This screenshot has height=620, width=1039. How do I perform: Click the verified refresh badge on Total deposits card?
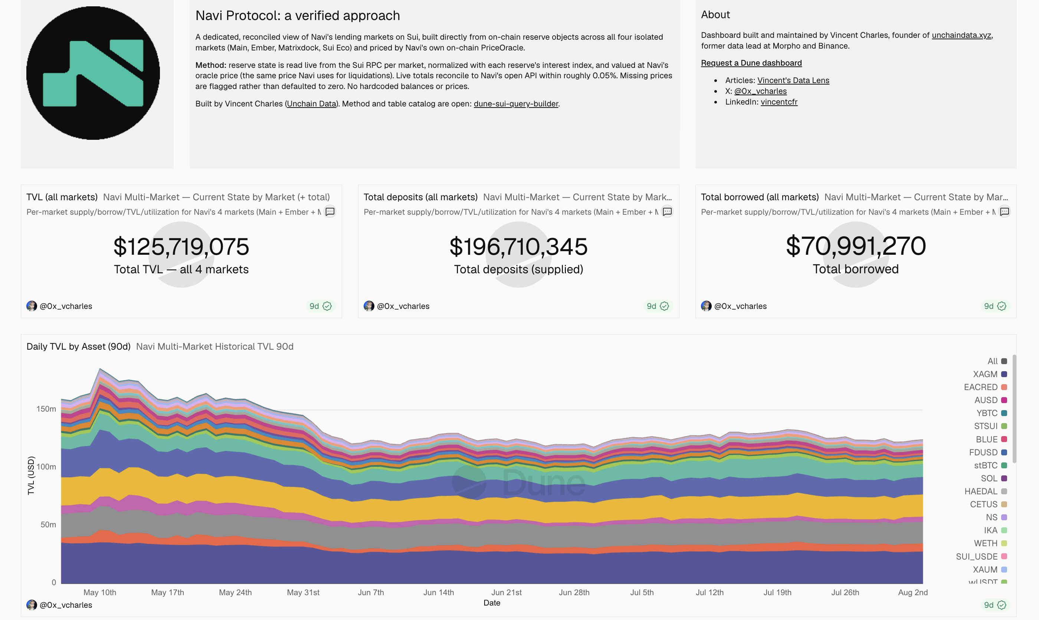[x=658, y=306]
